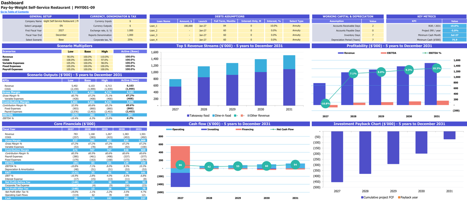The height and width of the screenshot is (201, 467).
Task: Select the Core Financials section header
Action: (74, 124)
